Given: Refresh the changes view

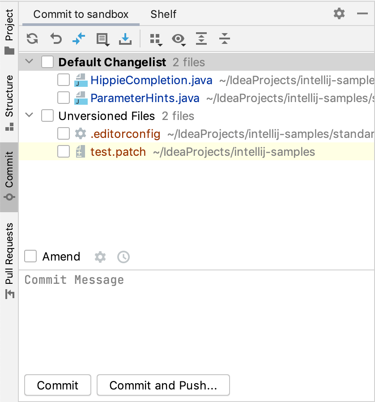Looking at the screenshot, I should coord(31,39).
